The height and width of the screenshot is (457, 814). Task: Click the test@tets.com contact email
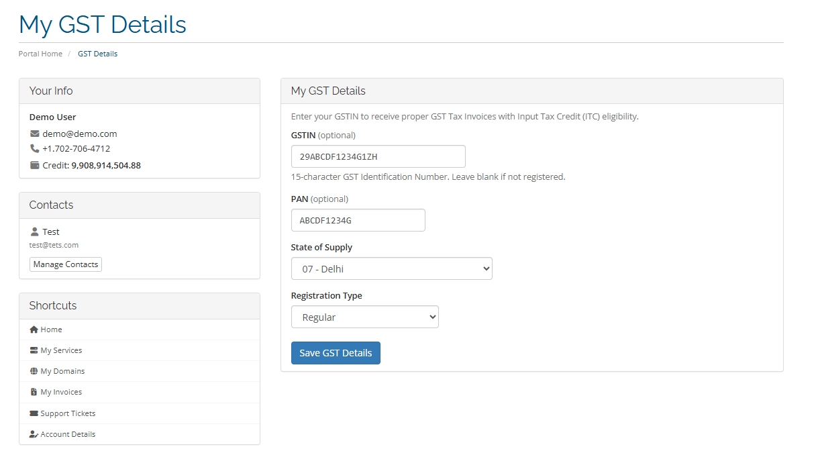[54, 245]
